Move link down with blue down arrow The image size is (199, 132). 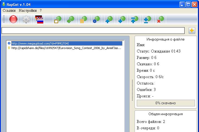point(122,19)
